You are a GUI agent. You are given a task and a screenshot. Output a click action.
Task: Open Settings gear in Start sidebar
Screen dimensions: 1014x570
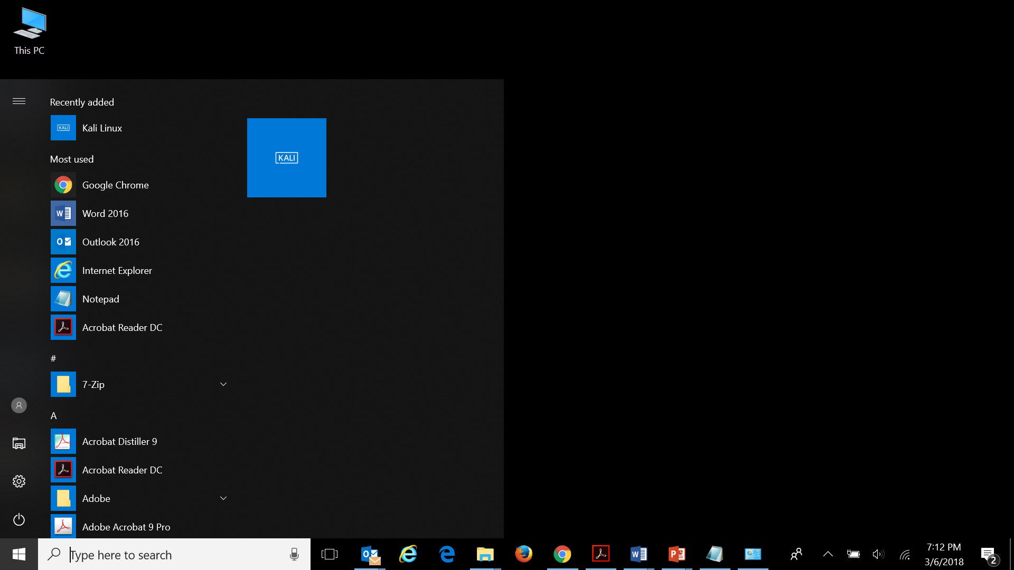[19, 481]
